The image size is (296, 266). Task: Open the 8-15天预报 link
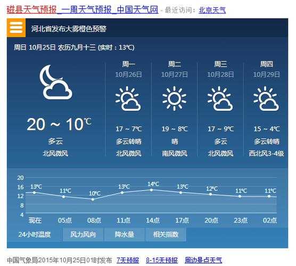(x=162, y=260)
